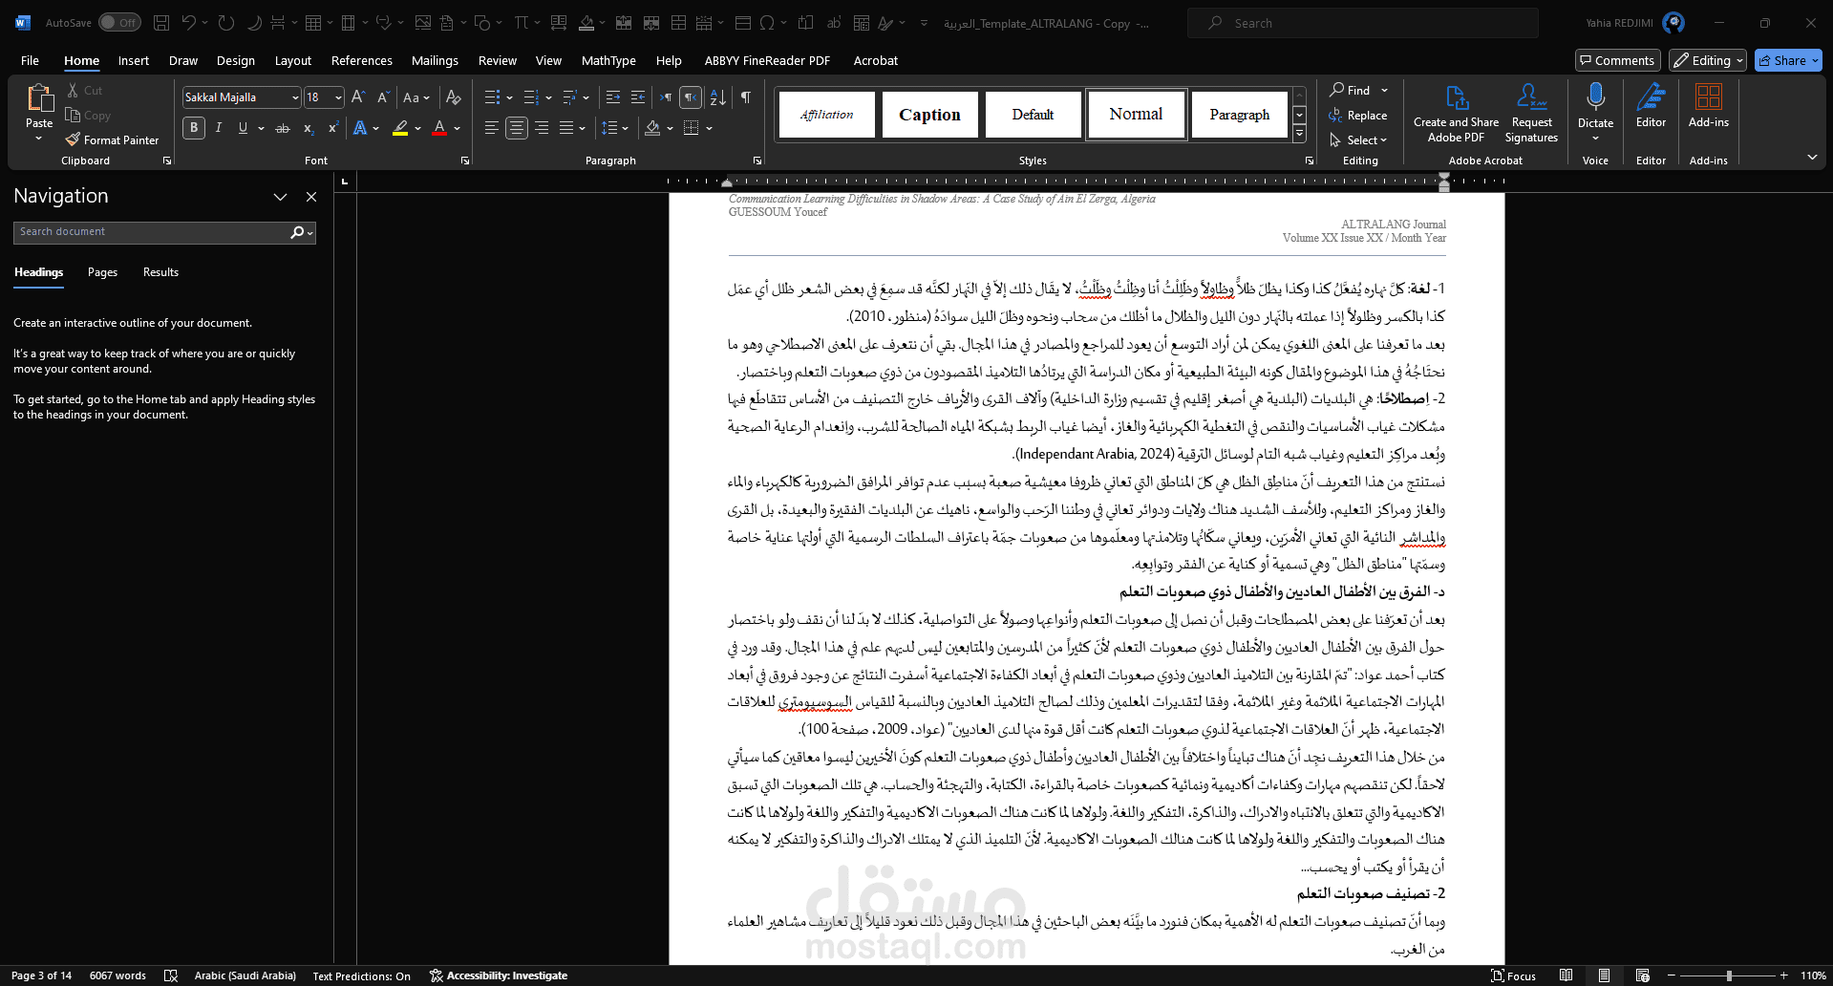Open the File menu
The width and height of the screenshot is (1833, 986).
[x=31, y=60]
